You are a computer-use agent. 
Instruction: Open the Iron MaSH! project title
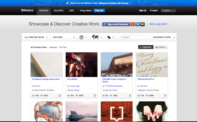point(72,79)
